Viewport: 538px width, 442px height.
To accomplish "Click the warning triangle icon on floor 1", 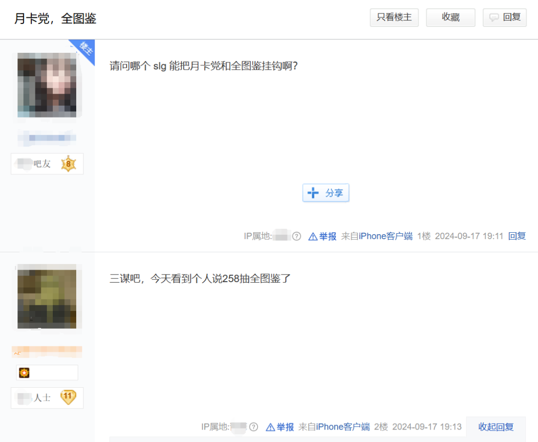I will click(312, 237).
